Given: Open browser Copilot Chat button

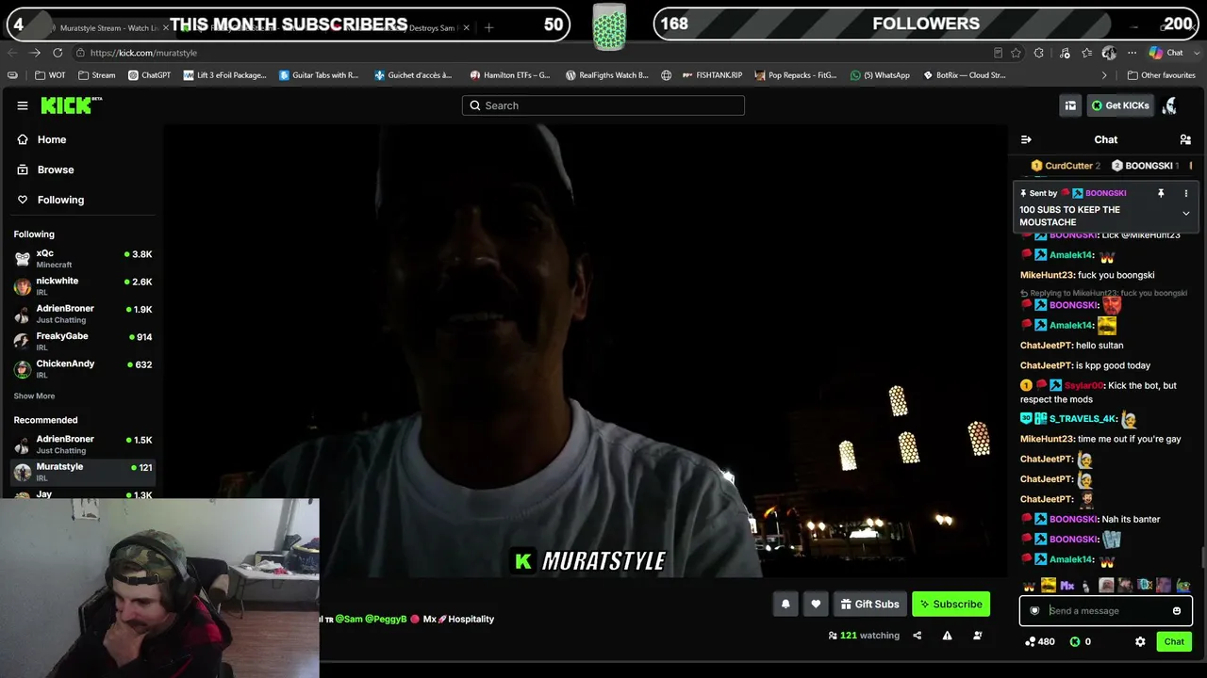Looking at the screenshot, I should pos(1166,53).
